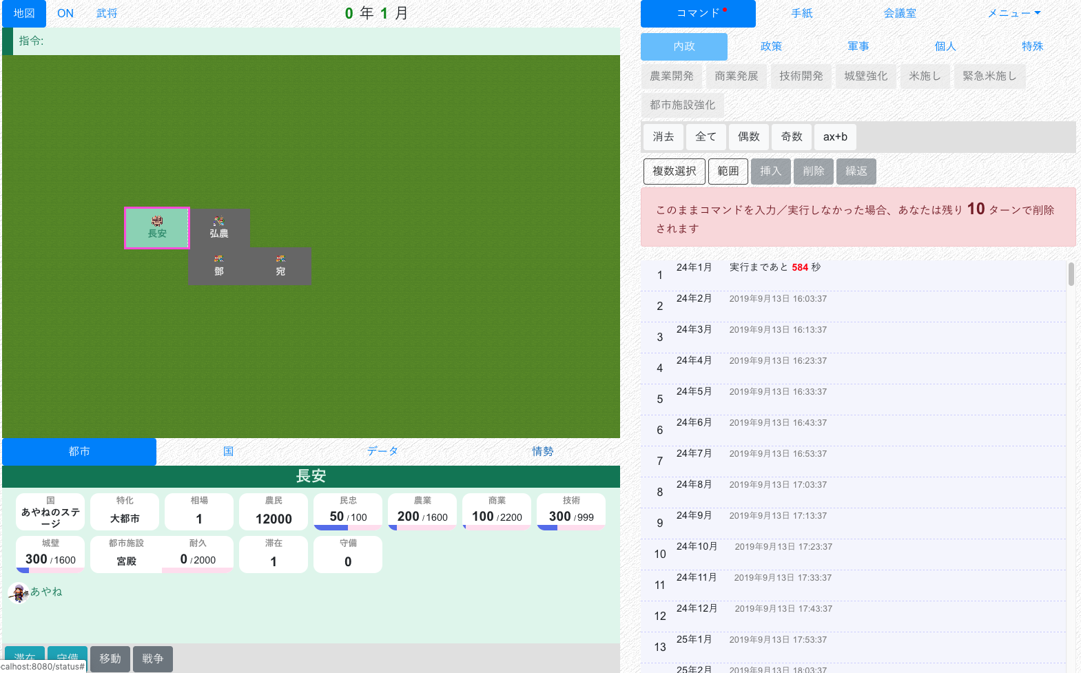Click the 武将 link in top bar
This screenshot has width=1081, height=673.
[107, 14]
